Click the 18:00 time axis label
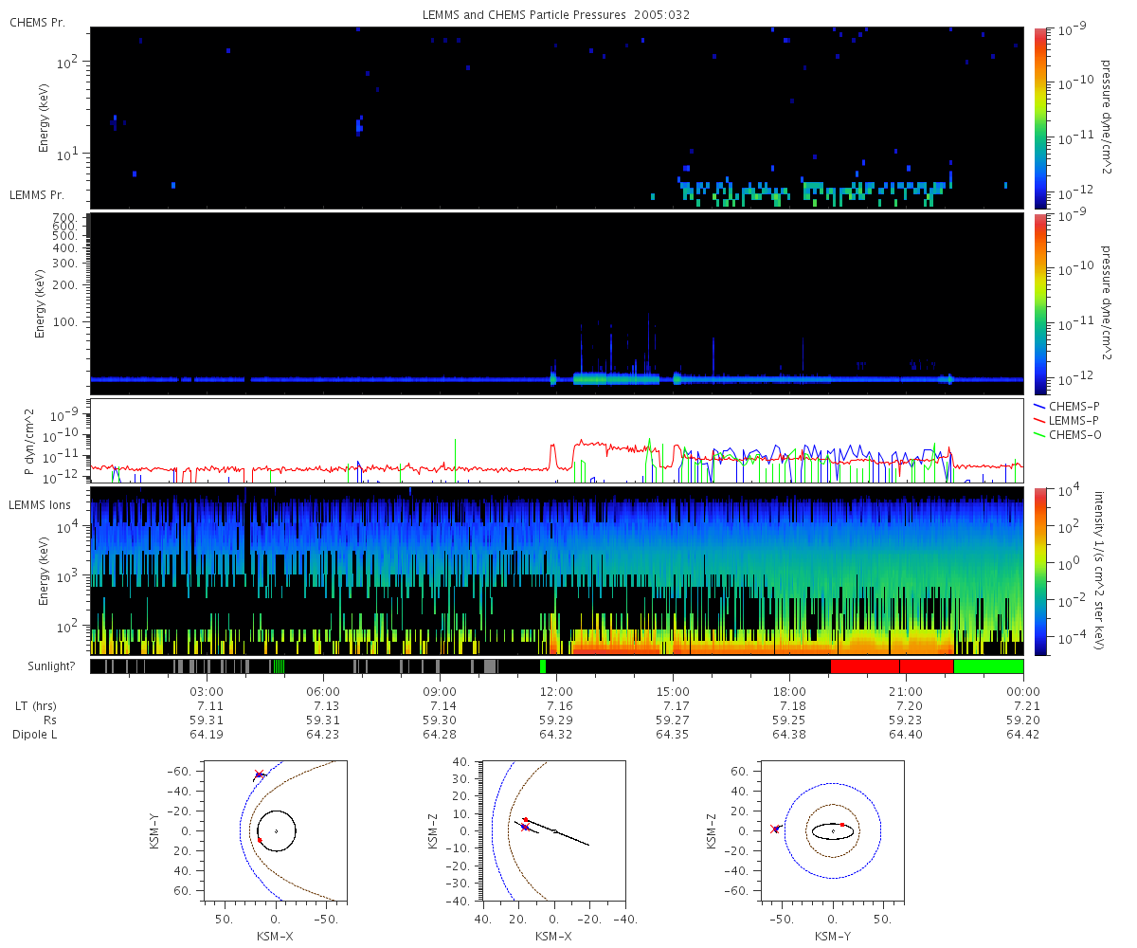Viewport: 1137px width, 948px height. coord(789,691)
